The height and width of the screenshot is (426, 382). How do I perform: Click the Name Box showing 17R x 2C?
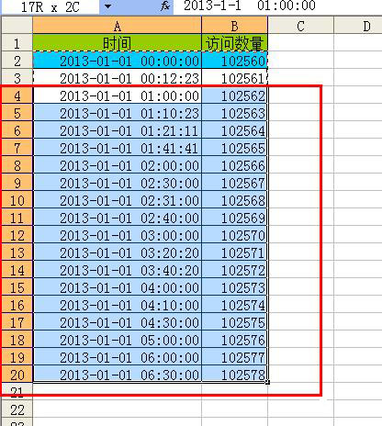[x=50, y=6]
